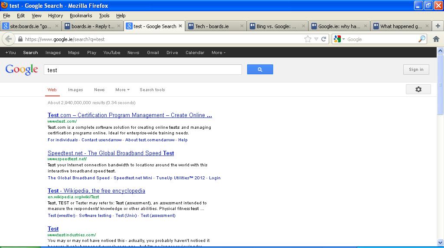Switch to 'What happened g...' tab

click(x=401, y=26)
